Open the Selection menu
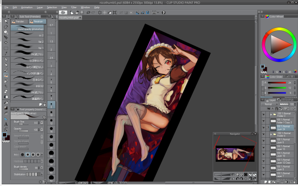Image resolution: width=298 pixels, height=186 pixels. point(52,7)
